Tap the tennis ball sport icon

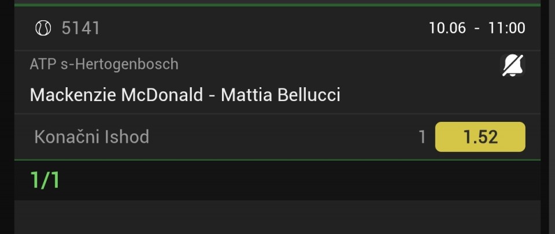[x=43, y=28]
